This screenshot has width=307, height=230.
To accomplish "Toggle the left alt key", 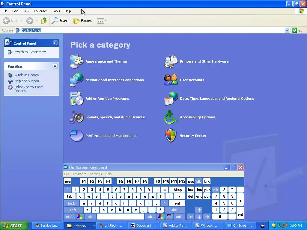I will (90, 217).
